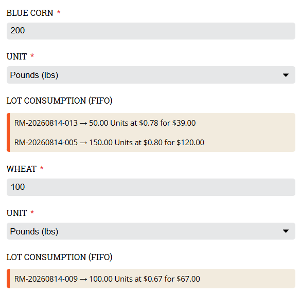
Task: Click the red asterisk next to BLUE CORN
Action: click(x=59, y=12)
